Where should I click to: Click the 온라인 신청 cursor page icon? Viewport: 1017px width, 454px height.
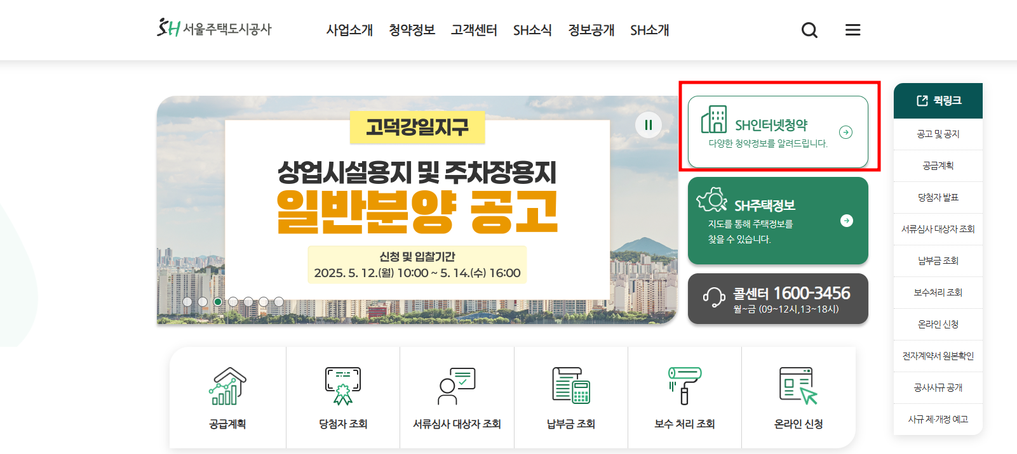798,386
